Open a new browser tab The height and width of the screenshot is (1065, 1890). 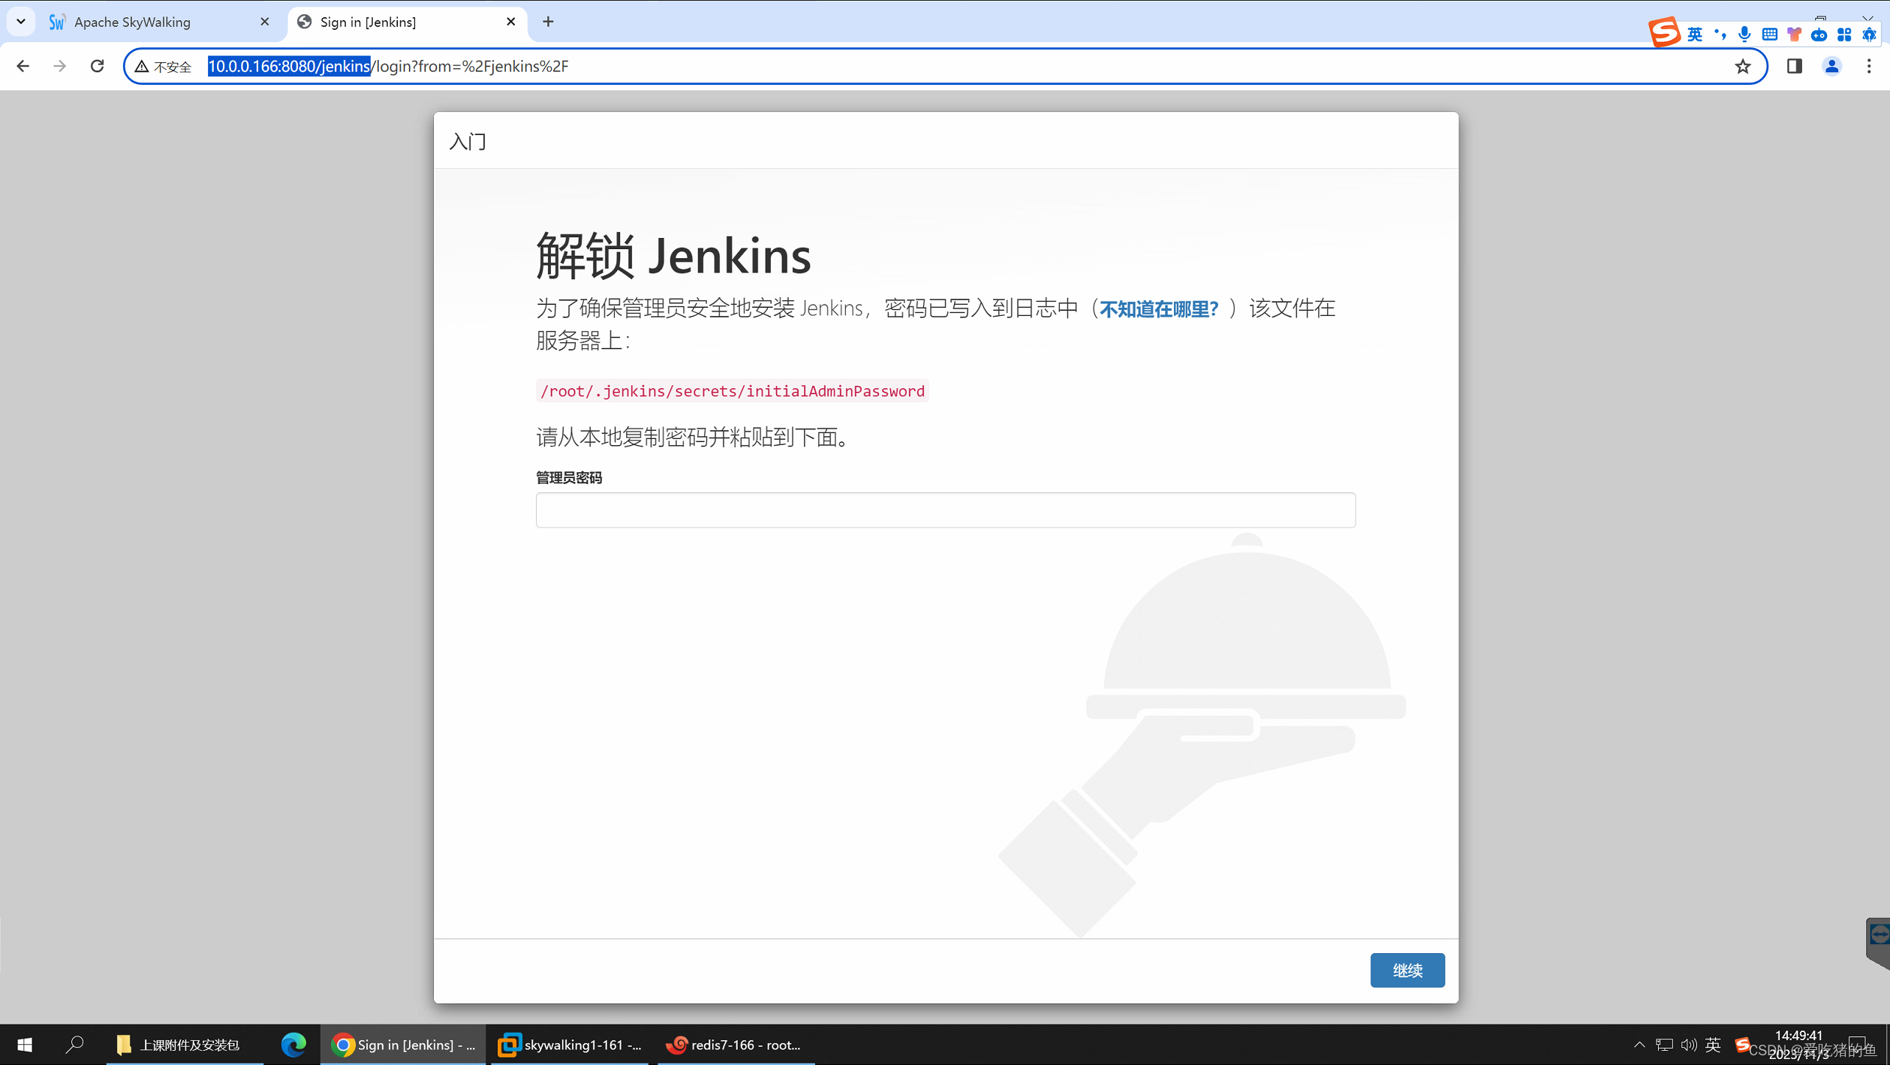coord(549,22)
